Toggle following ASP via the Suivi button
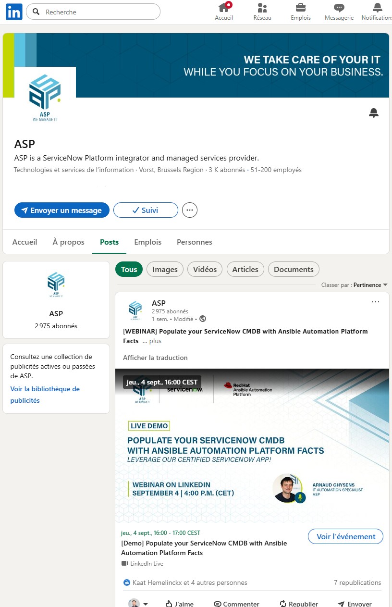This screenshot has height=607, width=392. point(146,210)
